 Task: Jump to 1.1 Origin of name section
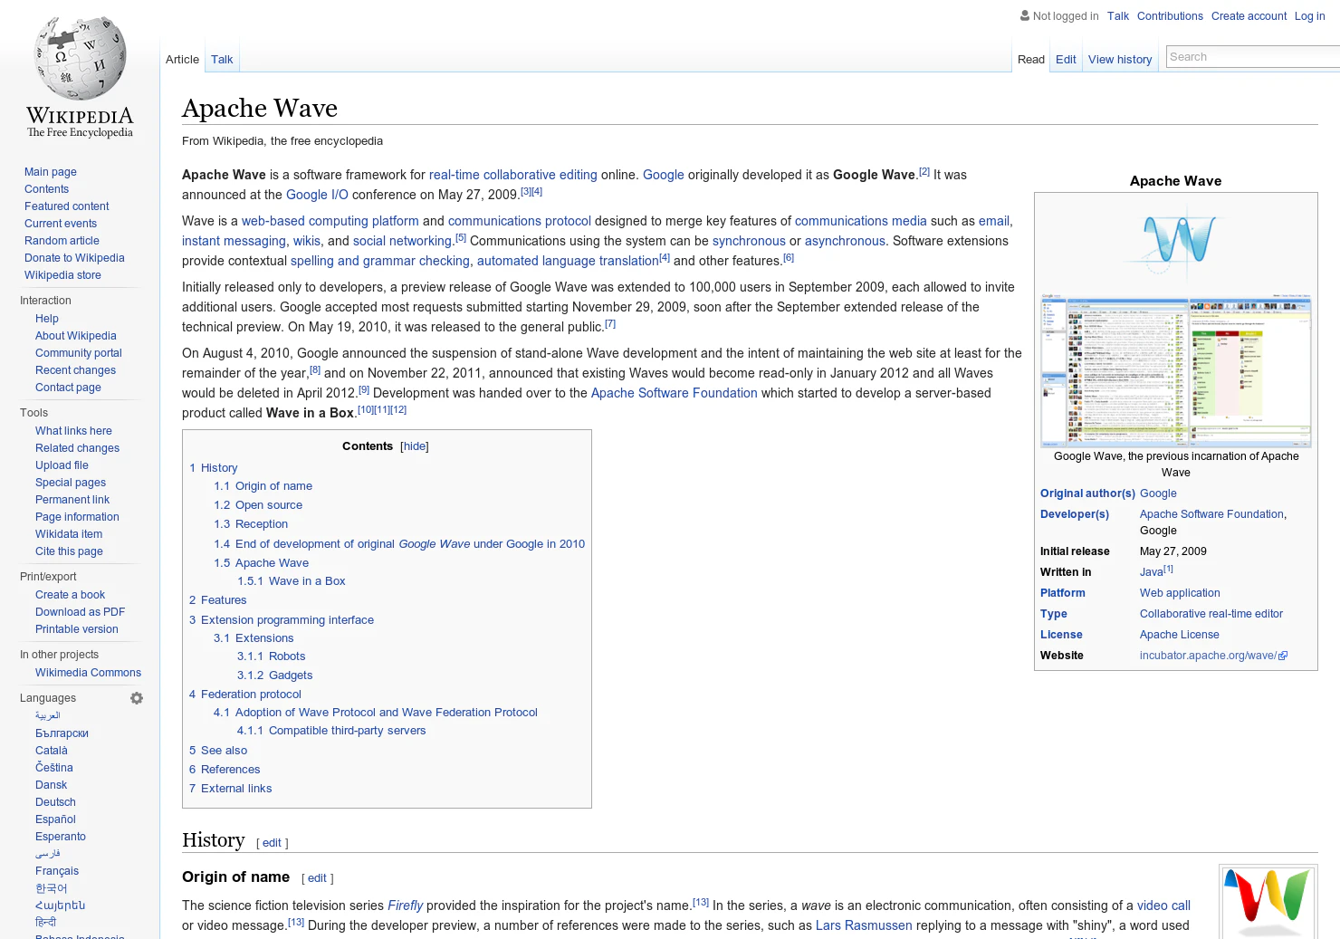(x=263, y=486)
